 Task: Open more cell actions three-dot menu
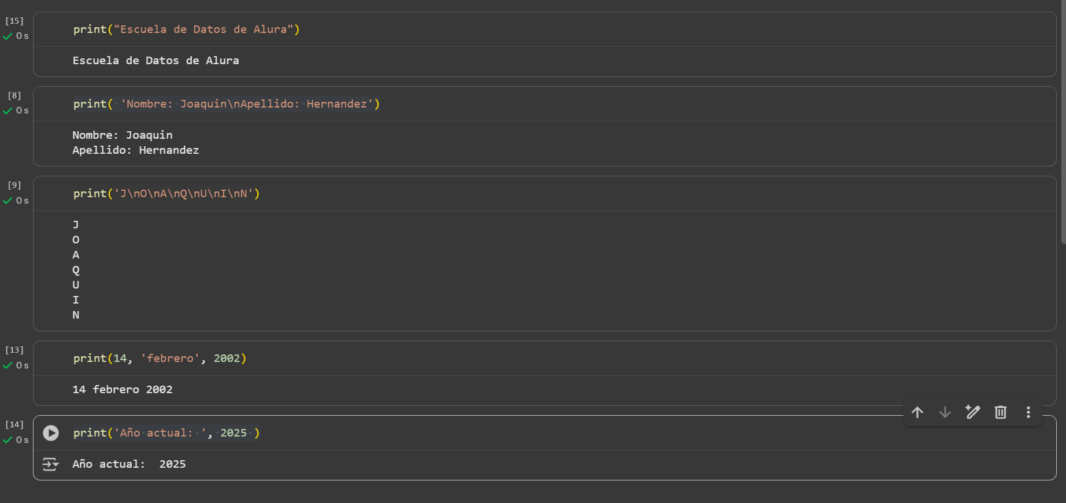pos(1028,412)
